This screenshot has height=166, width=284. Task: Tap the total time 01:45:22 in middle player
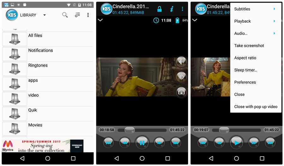pos(177,130)
